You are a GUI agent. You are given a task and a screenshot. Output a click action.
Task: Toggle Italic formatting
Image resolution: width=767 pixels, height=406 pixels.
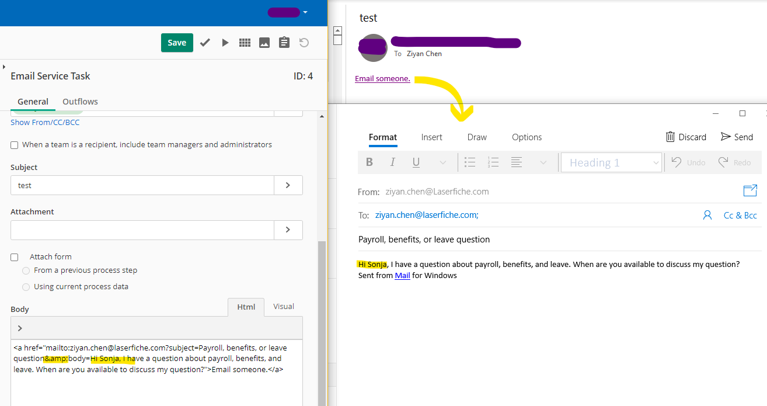click(x=393, y=162)
